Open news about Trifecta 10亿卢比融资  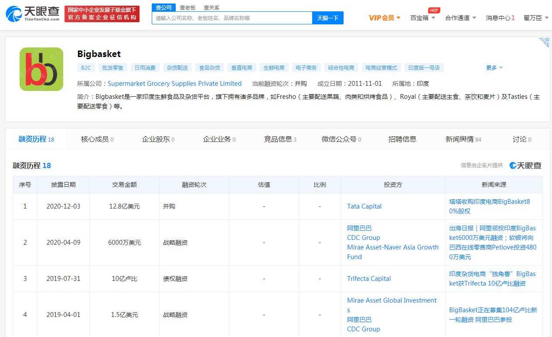492,279
